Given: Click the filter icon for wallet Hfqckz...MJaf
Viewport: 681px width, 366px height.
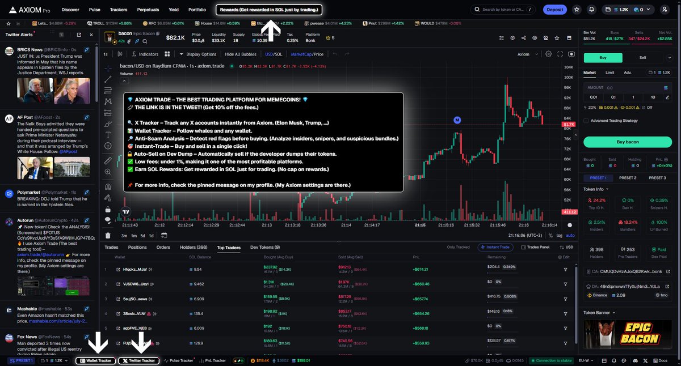Looking at the screenshot, I should point(565,269).
